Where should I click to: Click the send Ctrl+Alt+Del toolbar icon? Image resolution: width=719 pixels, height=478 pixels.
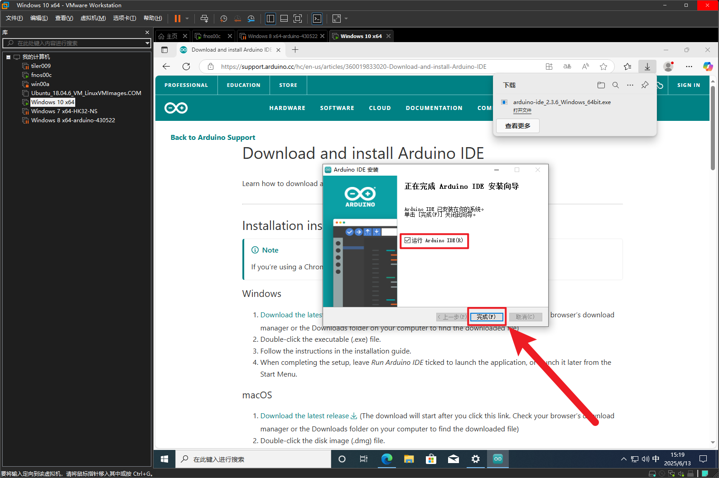204,19
